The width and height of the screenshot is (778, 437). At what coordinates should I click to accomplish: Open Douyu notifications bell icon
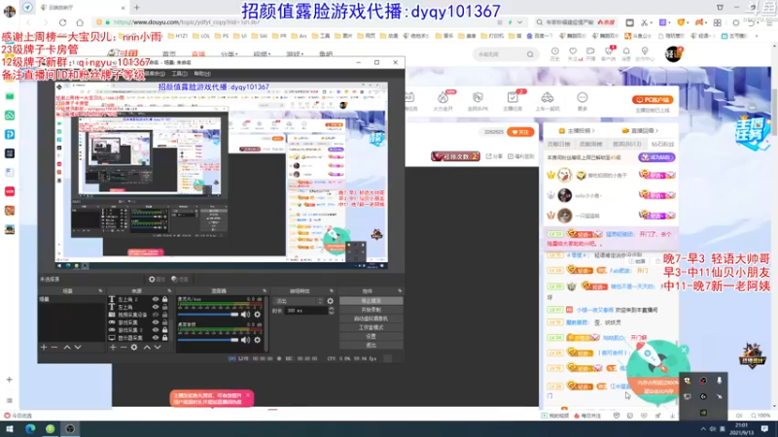(626, 51)
